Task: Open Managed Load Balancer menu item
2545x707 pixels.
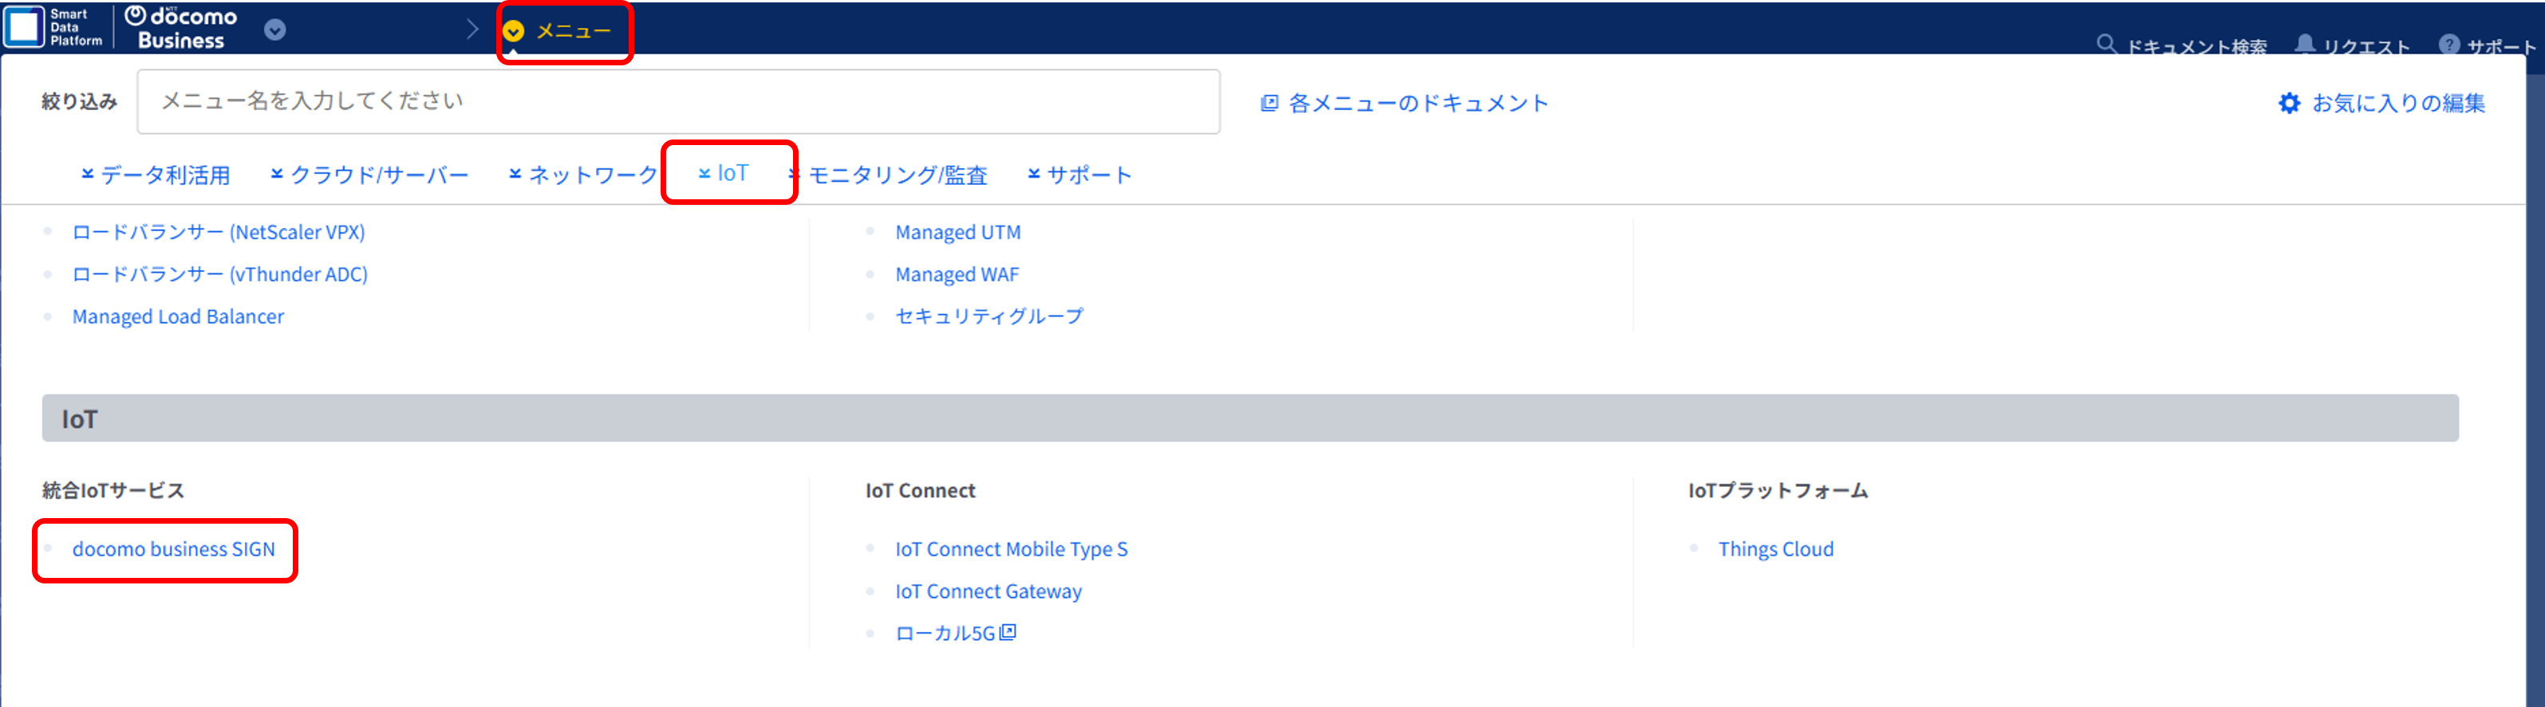Action: [178, 317]
